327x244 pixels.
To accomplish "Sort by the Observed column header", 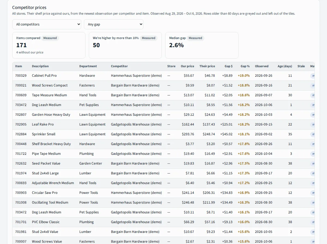I will click(x=262, y=66).
